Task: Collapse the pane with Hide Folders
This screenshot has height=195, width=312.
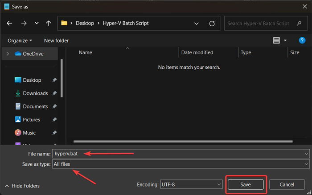Action: pos(22,186)
